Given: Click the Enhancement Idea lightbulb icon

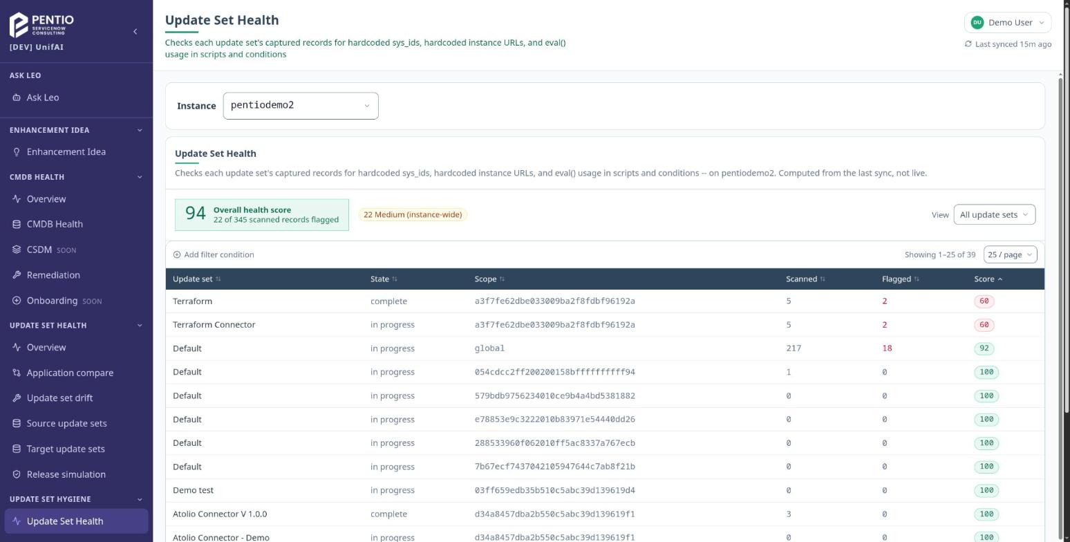Looking at the screenshot, I should (17, 152).
